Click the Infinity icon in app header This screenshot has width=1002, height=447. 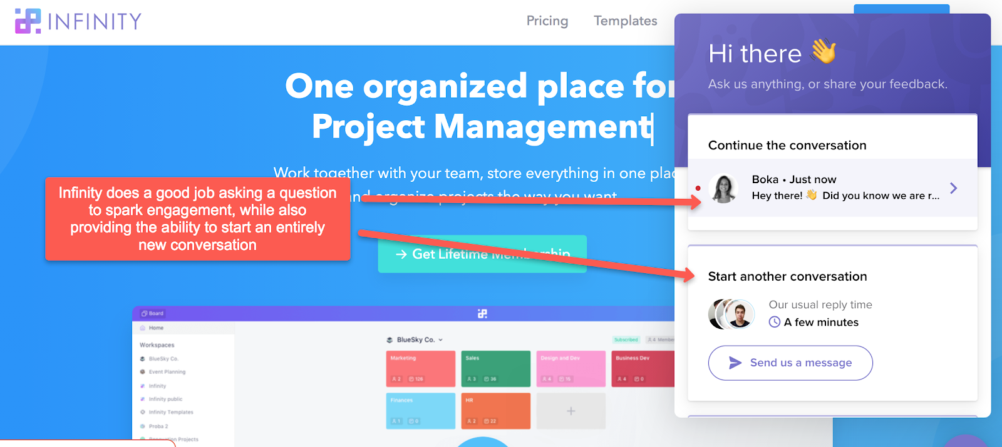click(482, 313)
